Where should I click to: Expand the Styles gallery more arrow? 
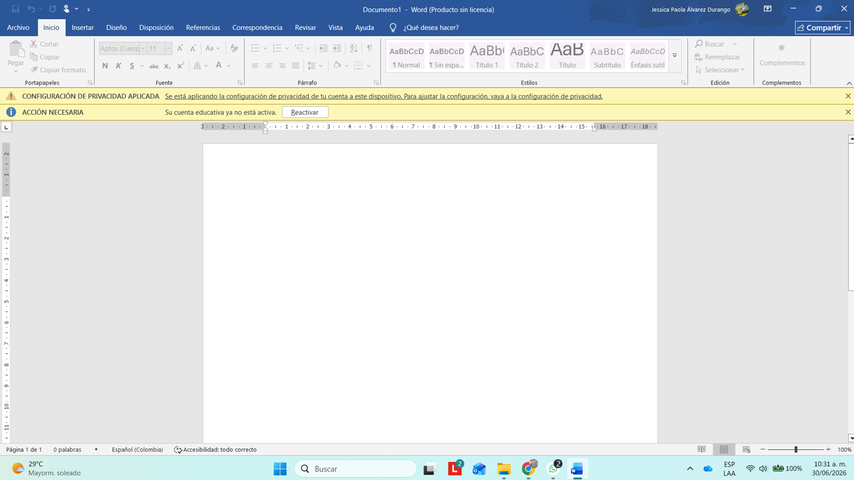tap(675, 56)
